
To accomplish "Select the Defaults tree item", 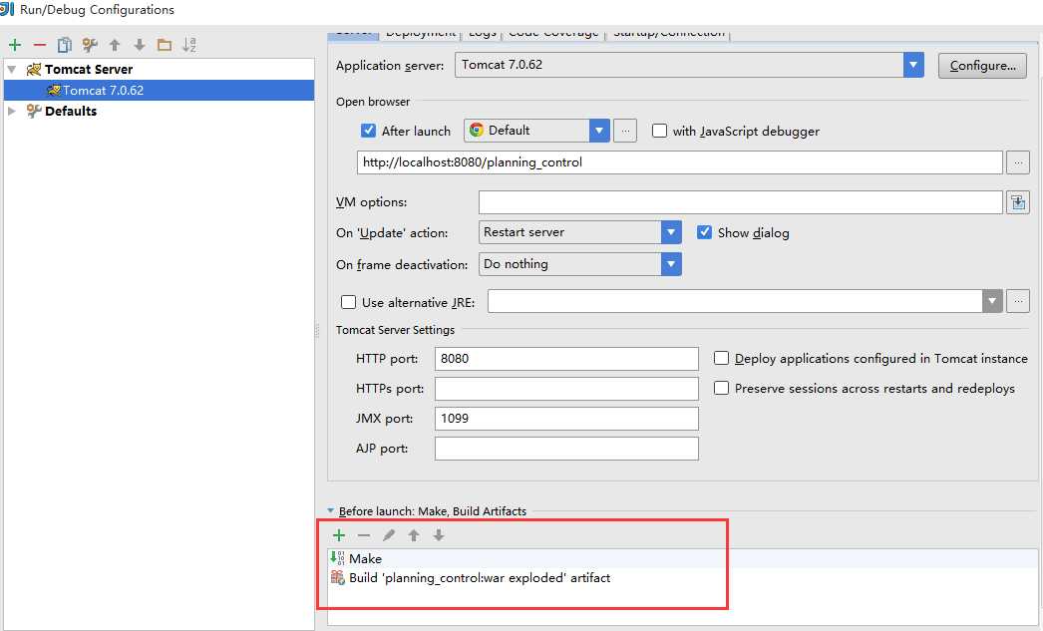I will pos(71,111).
